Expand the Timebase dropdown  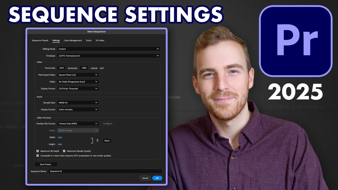[x=109, y=56]
